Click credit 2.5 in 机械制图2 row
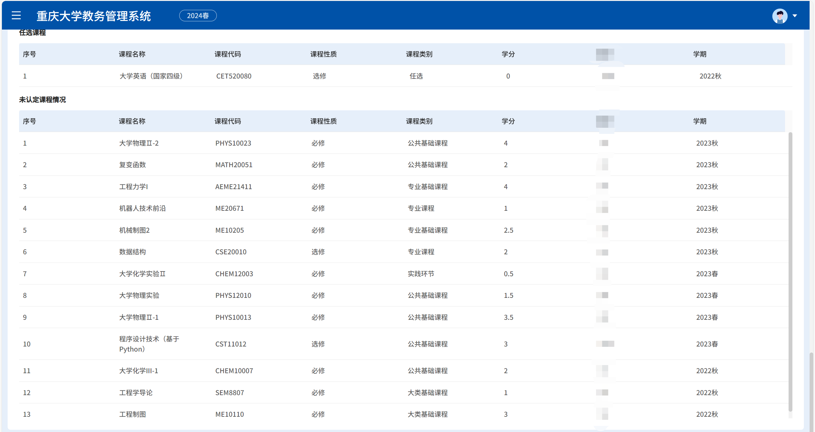Screen dimensions: 815x432 508,230
